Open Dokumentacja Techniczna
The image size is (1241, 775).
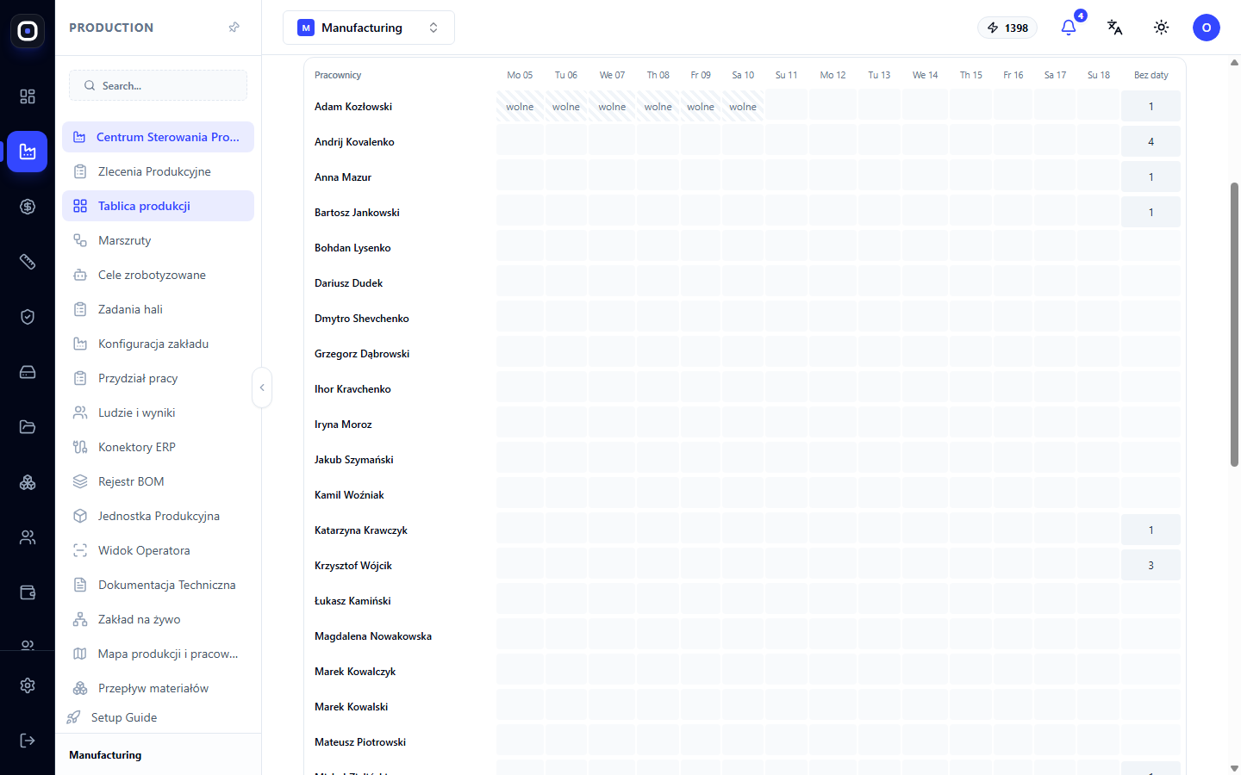[x=158, y=585]
